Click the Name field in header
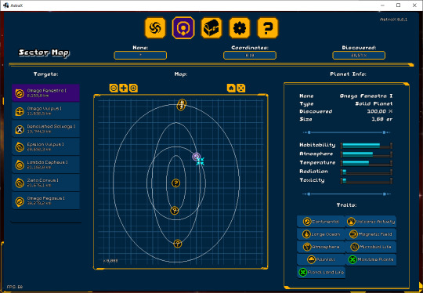Image resolution: width=423 pixels, height=293 pixels. pos(140,56)
